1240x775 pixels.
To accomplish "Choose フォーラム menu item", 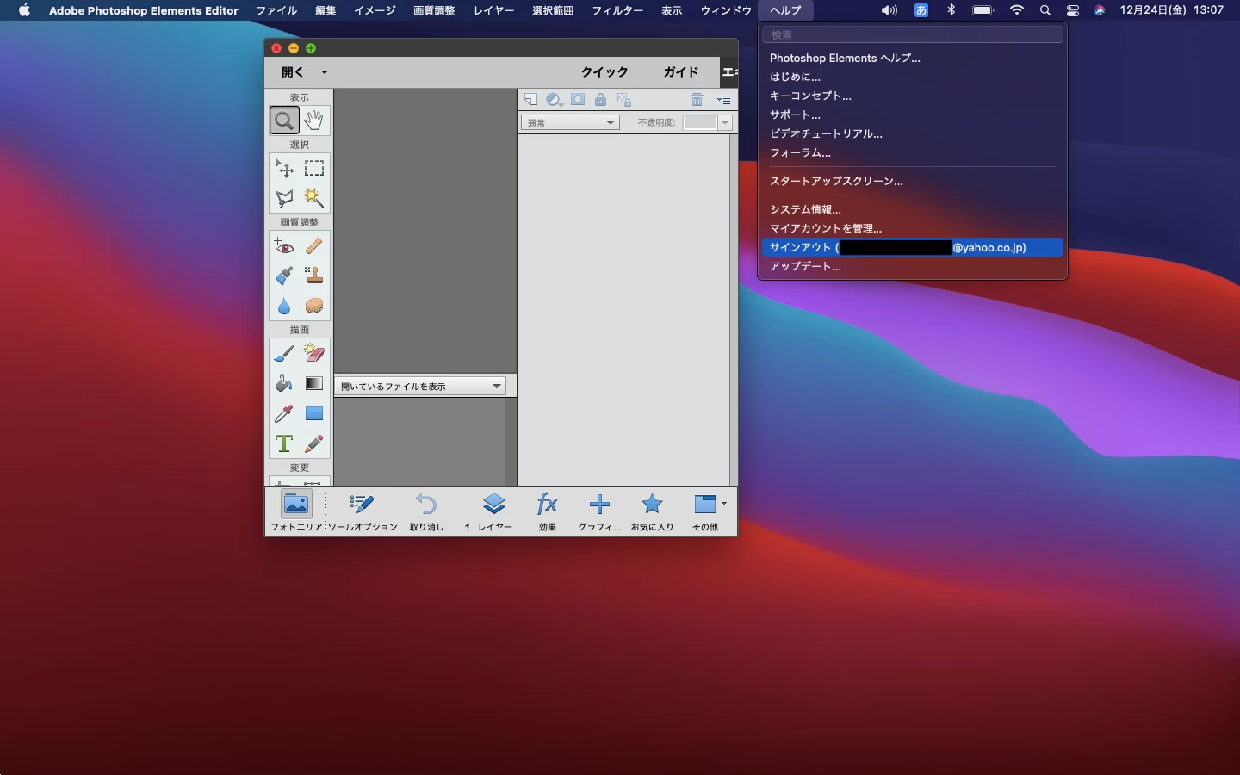I will coord(913,152).
